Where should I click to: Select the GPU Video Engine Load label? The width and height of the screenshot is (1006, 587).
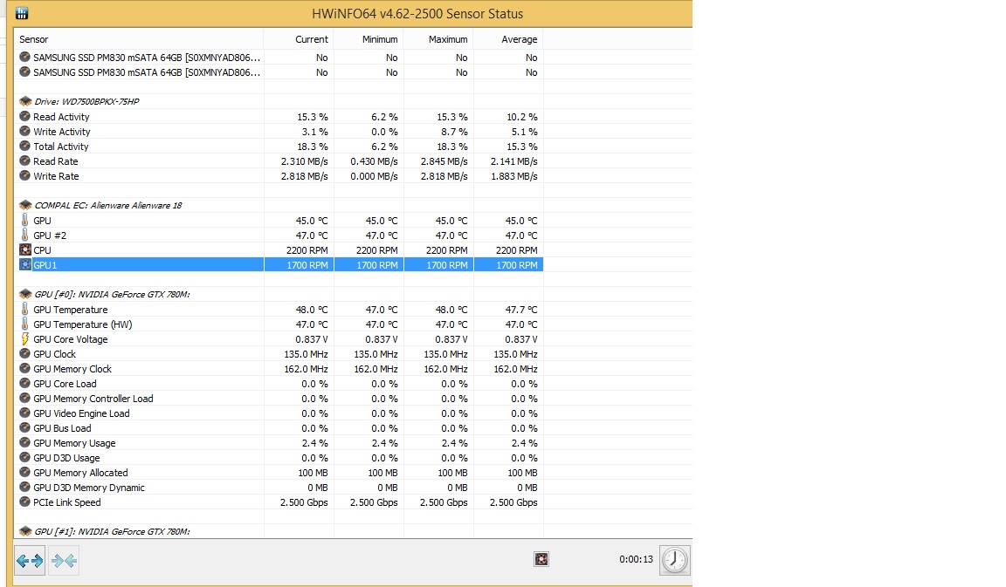[81, 413]
